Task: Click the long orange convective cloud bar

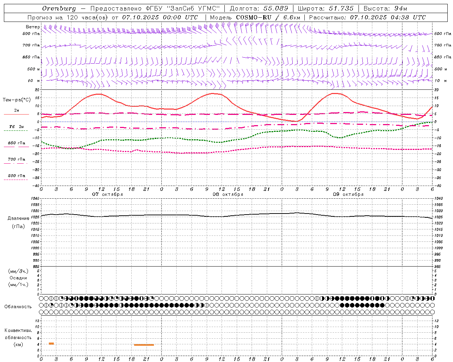Action: point(144,345)
